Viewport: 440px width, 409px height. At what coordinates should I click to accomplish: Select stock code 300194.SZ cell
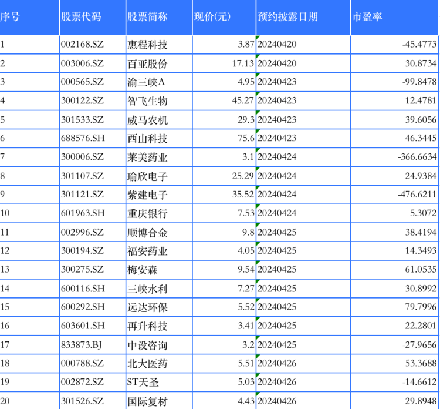point(93,251)
